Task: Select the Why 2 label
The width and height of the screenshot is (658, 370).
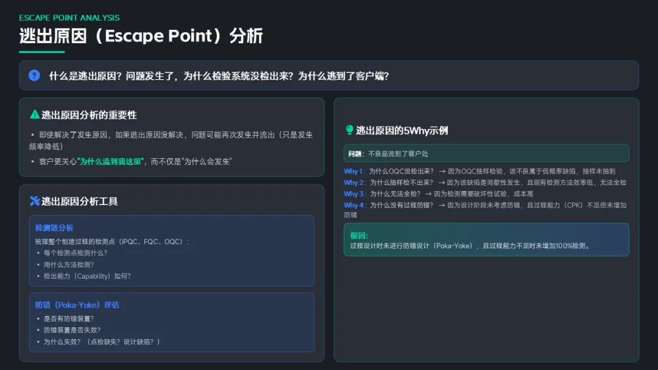Action: click(x=355, y=183)
